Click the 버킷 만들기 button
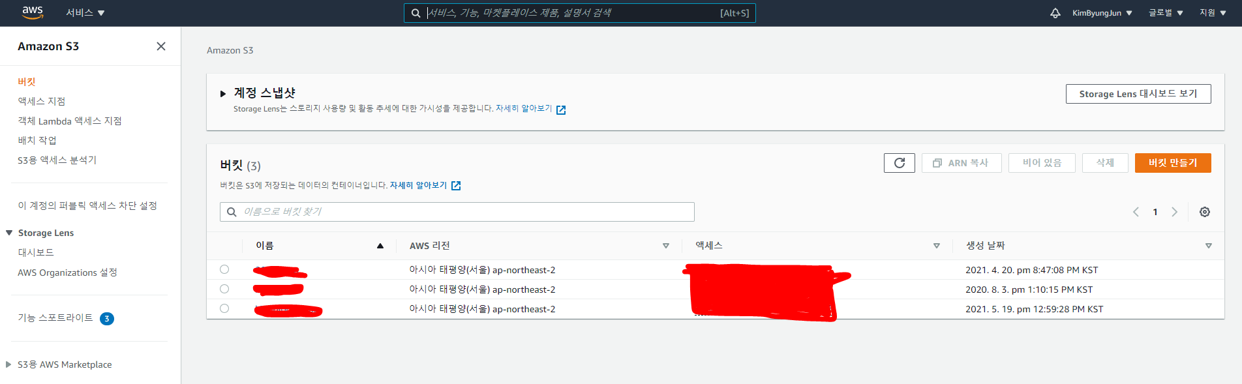The image size is (1242, 384). point(1173,163)
